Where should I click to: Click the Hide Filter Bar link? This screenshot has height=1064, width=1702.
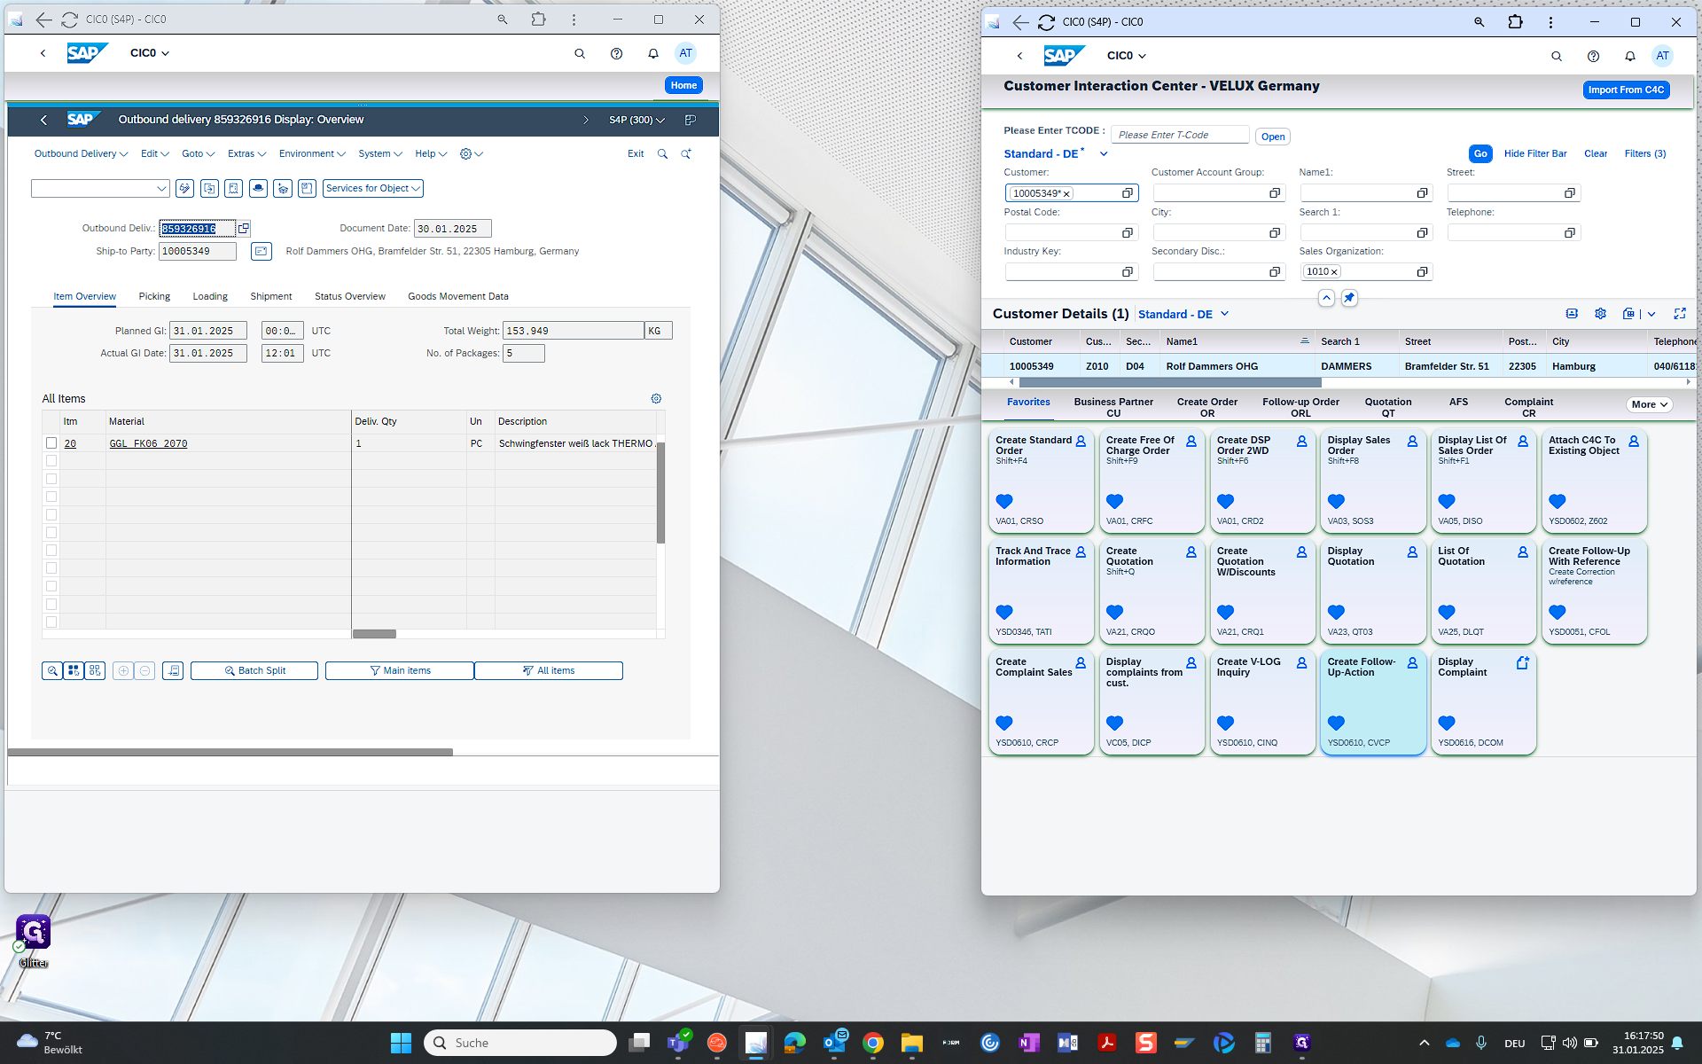(1534, 154)
